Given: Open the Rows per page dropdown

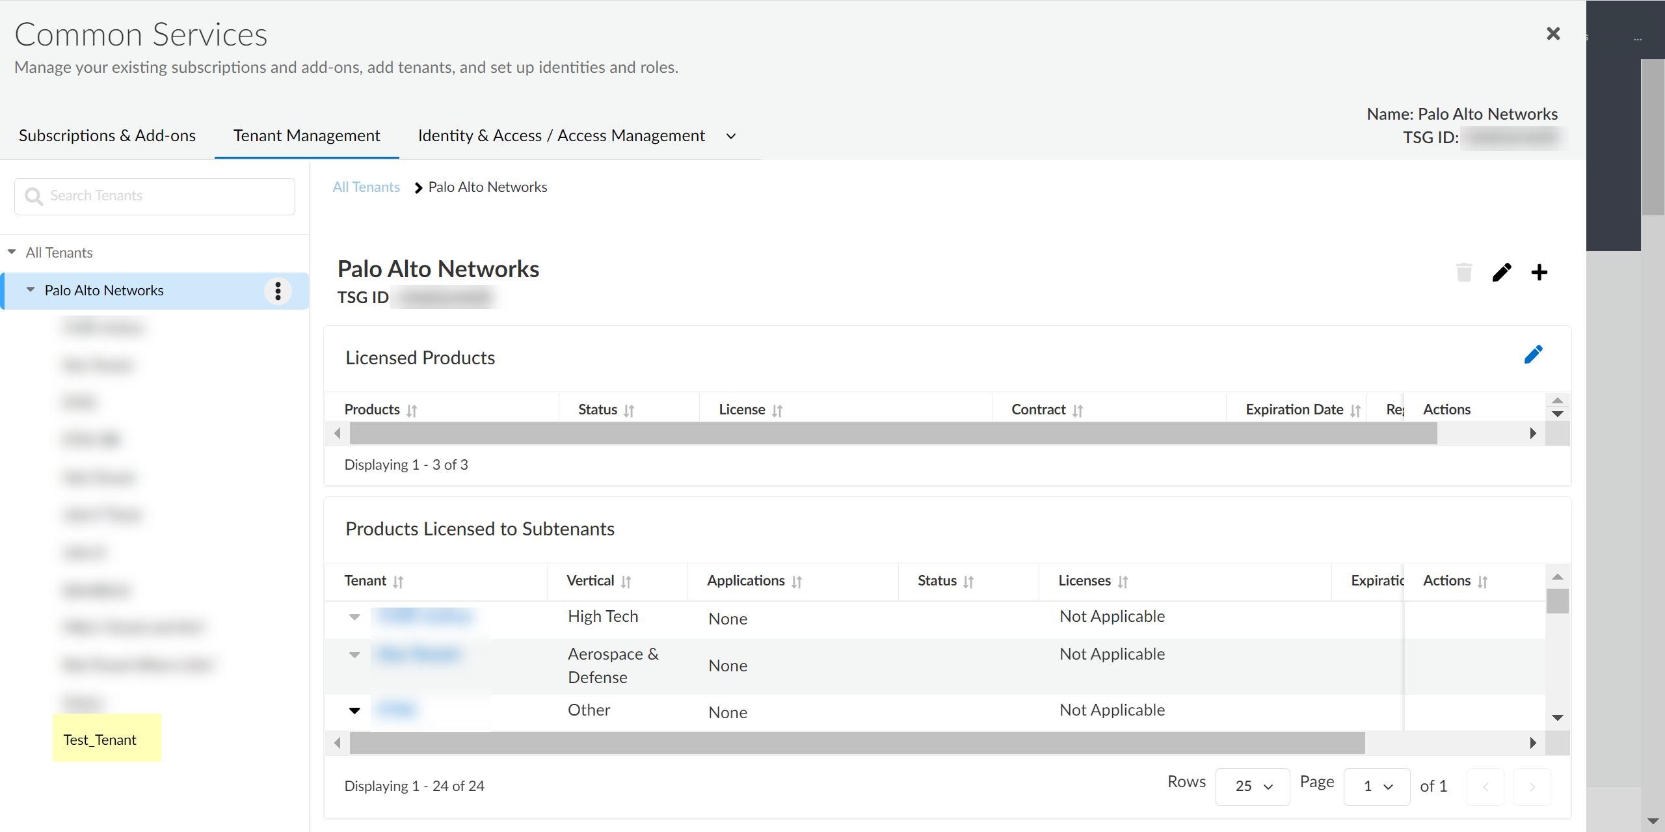Looking at the screenshot, I should (1252, 786).
